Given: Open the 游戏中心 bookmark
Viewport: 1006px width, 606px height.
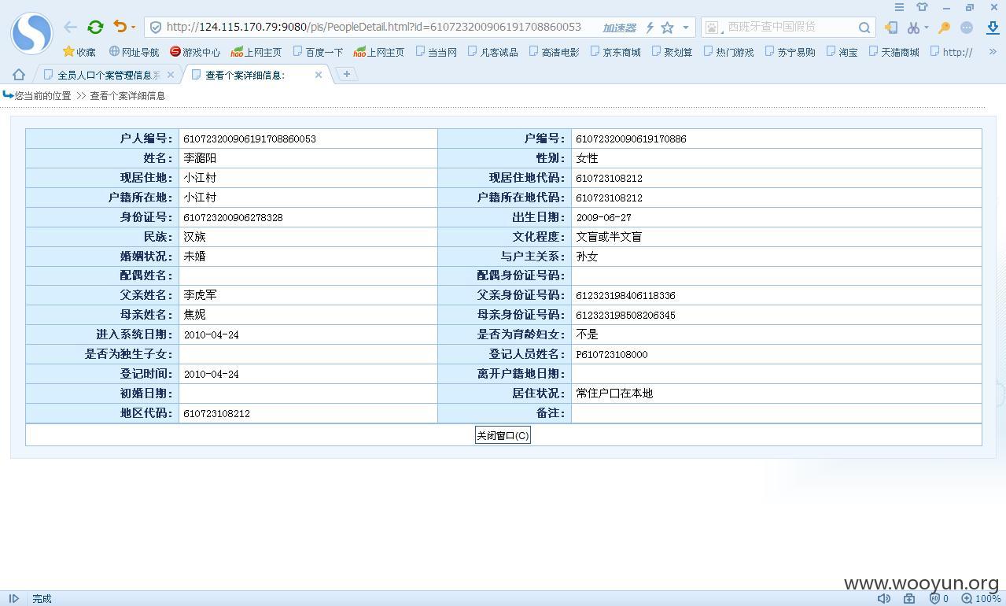Looking at the screenshot, I should pos(195,52).
